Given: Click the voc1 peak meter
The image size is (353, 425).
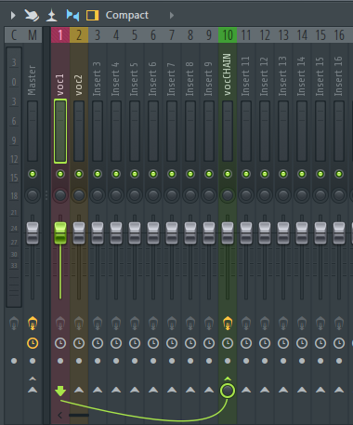Looking at the screenshot, I should (60, 131).
